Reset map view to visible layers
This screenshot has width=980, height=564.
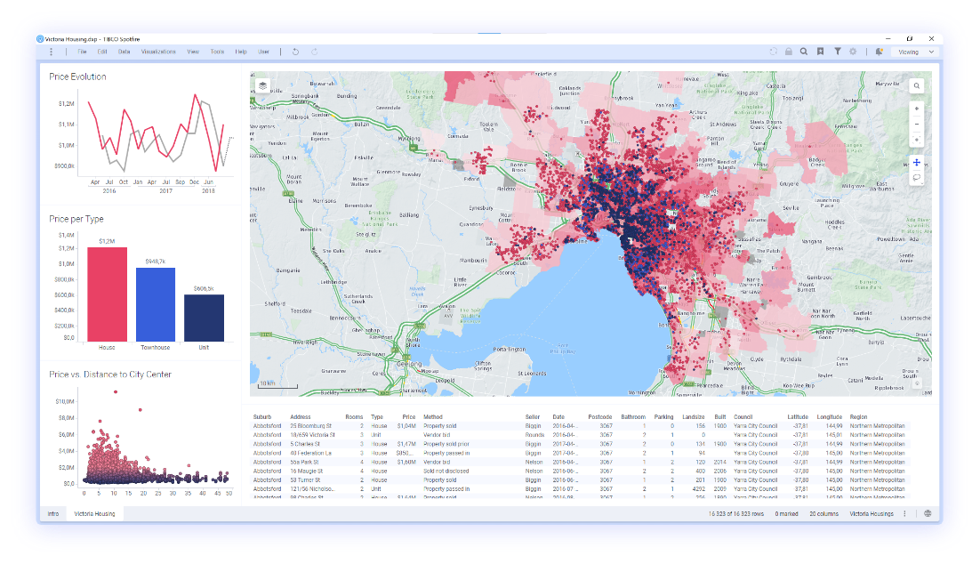coord(917,140)
